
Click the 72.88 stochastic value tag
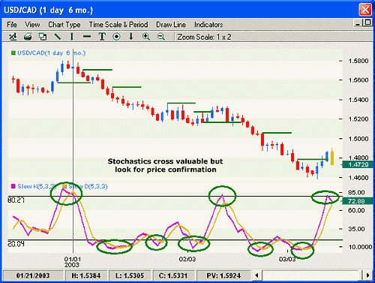tap(358, 201)
